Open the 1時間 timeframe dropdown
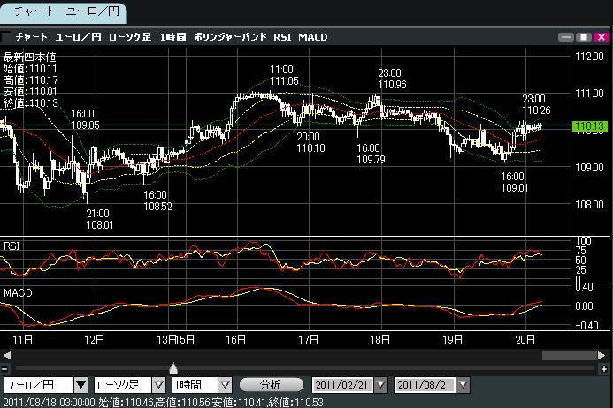This screenshot has height=408, width=613. click(225, 384)
